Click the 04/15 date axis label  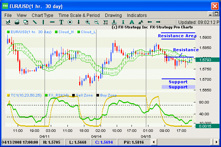(146, 136)
